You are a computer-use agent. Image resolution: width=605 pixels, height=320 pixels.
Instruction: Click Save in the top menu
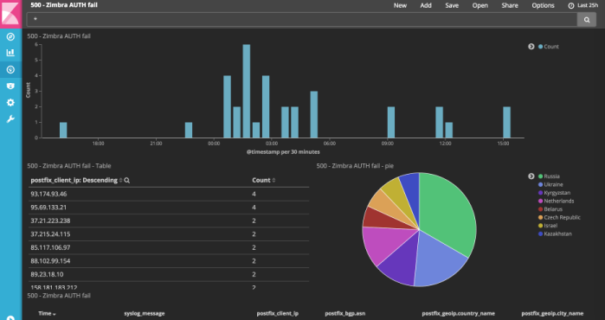coord(452,6)
